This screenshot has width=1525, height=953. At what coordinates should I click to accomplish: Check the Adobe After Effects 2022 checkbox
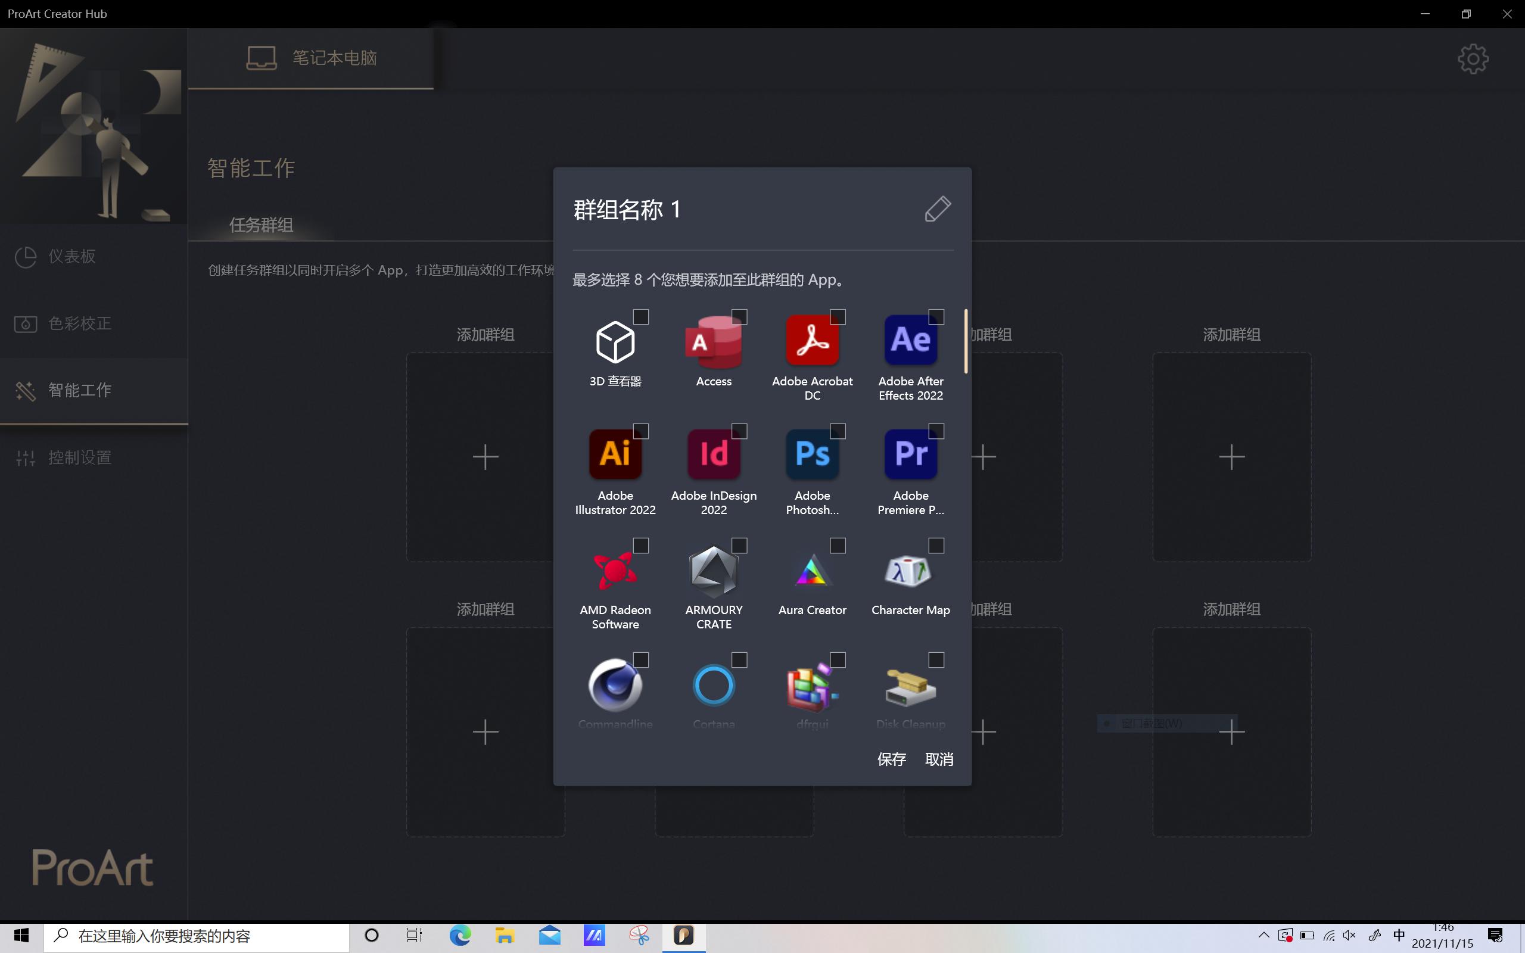click(x=936, y=316)
